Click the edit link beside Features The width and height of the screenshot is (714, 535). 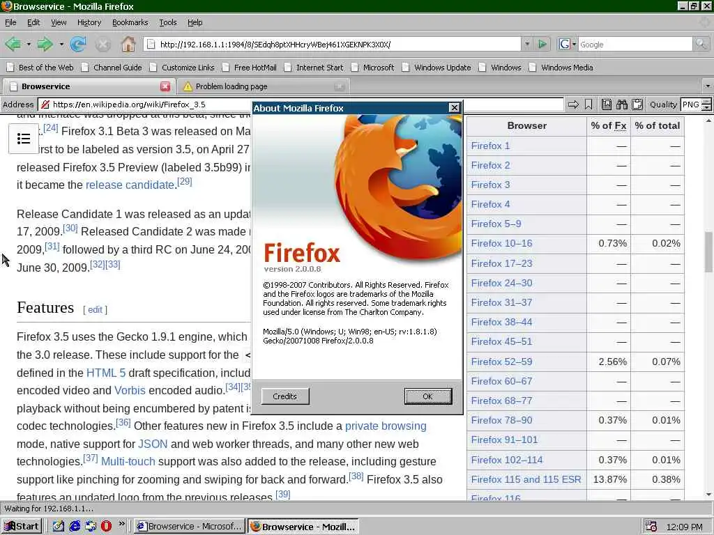[95, 310]
